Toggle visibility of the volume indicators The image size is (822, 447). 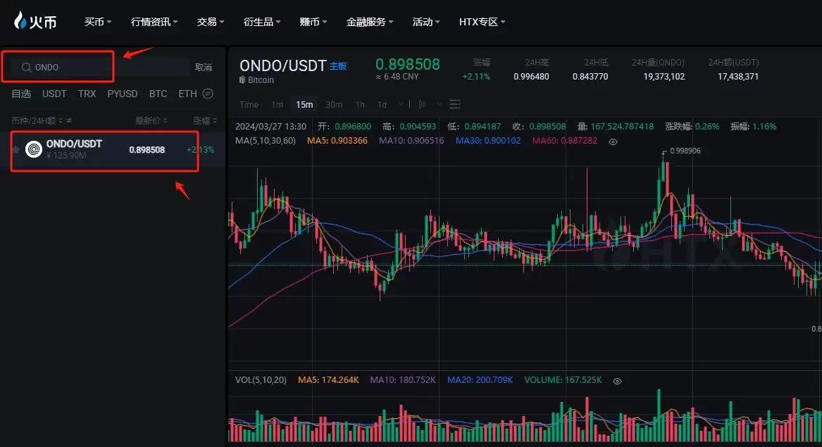[x=617, y=380]
